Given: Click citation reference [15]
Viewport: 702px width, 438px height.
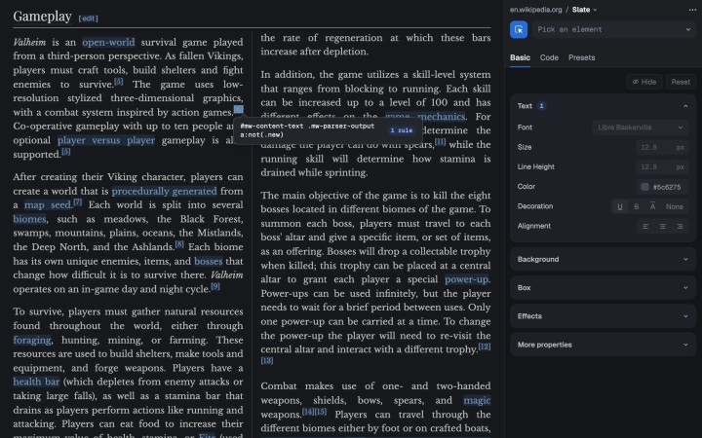Looking at the screenshot, I should pyautogui.click(x=321, y=412).
